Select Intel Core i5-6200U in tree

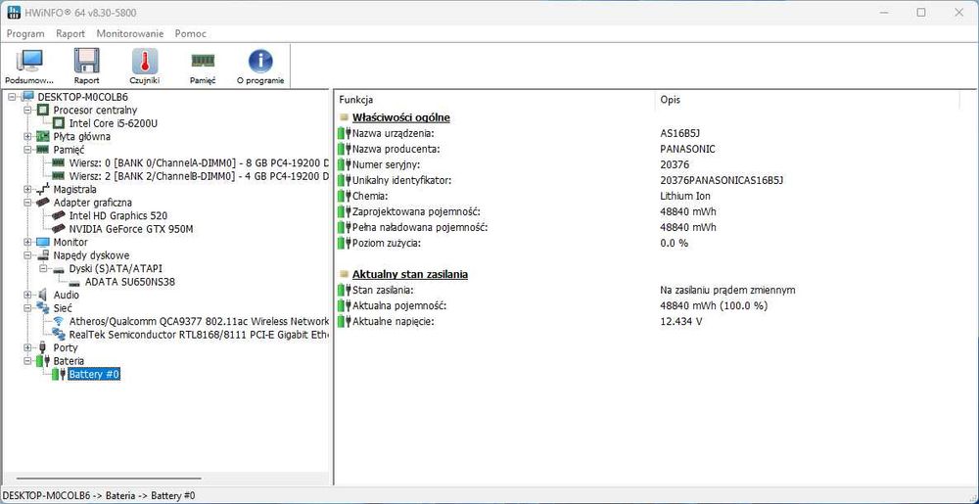pyautogui.click(x=113, y=123)
